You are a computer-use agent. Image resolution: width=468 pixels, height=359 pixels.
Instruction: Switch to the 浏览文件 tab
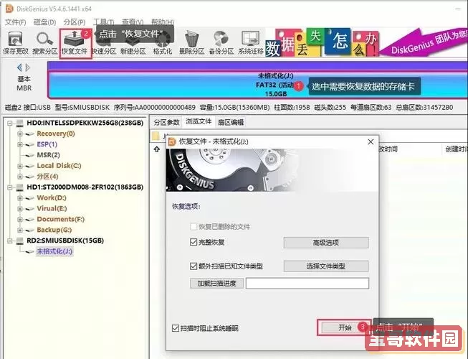(x=199, y=121)
